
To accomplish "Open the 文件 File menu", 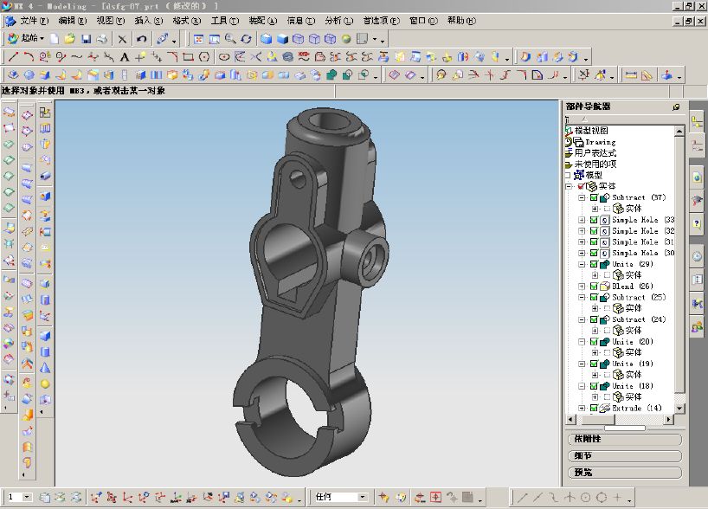I will pos(35,21).
